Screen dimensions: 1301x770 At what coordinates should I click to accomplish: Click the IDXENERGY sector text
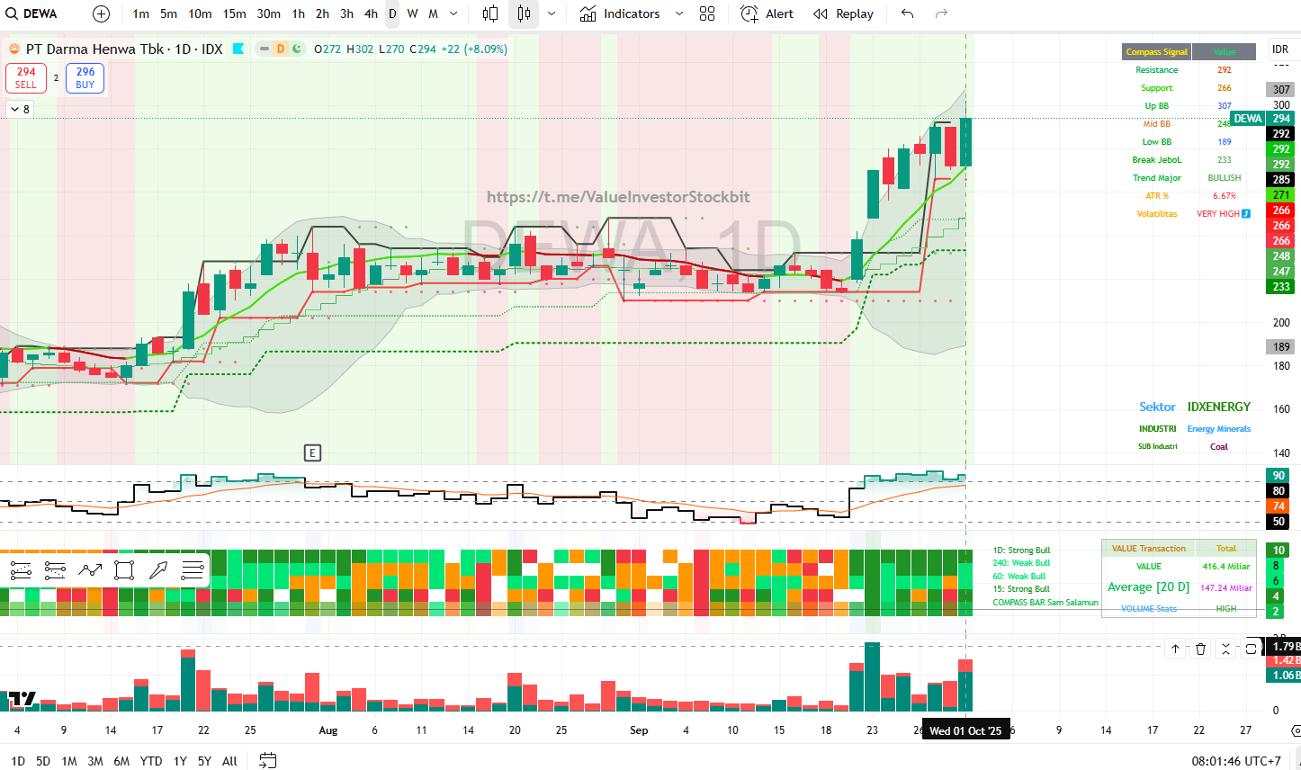click(1218, 407)
